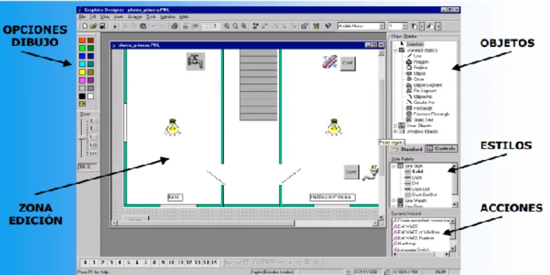Screen dimensions: 550x275
Task: Switch to the Standard tab in Object Palette
Action: [x=408, y=149]
